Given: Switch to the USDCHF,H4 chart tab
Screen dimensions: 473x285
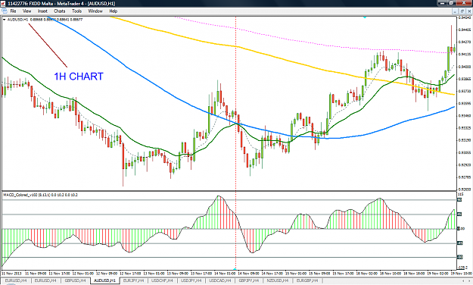Looking at the screenshot, I should [163, 280].
